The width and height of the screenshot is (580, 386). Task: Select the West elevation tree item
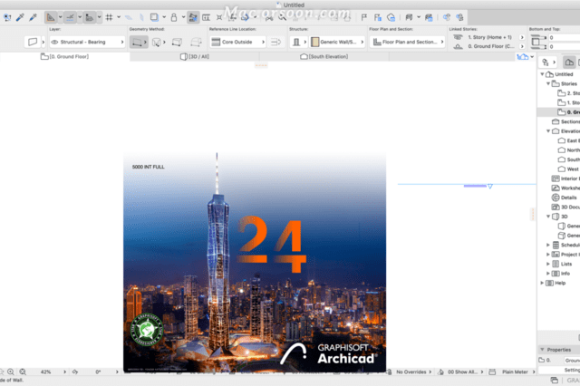(x=568, y=169)
